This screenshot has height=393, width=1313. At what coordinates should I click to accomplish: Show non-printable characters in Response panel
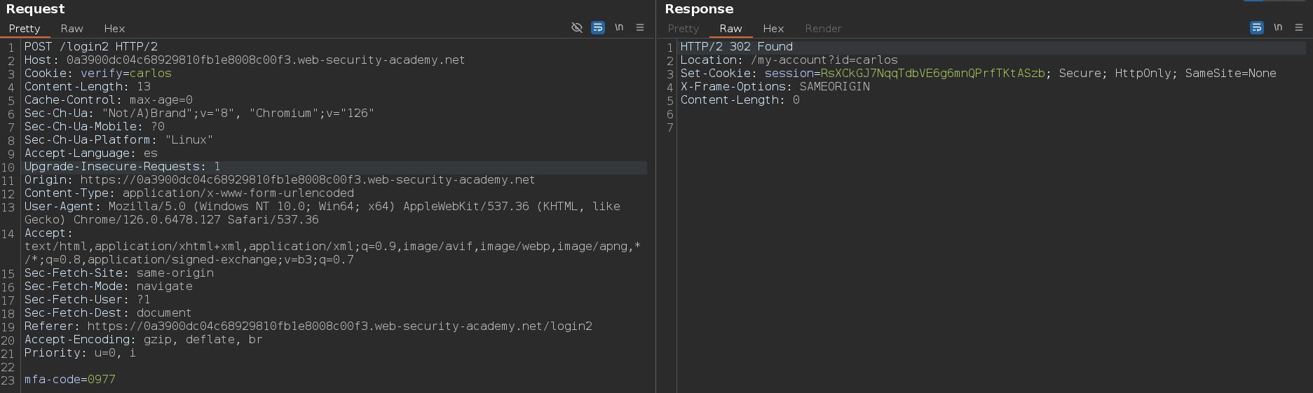point(1278,28)
